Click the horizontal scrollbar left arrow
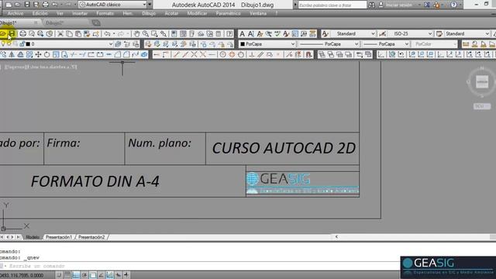The image size is (496, 279). tap(336, 237)
